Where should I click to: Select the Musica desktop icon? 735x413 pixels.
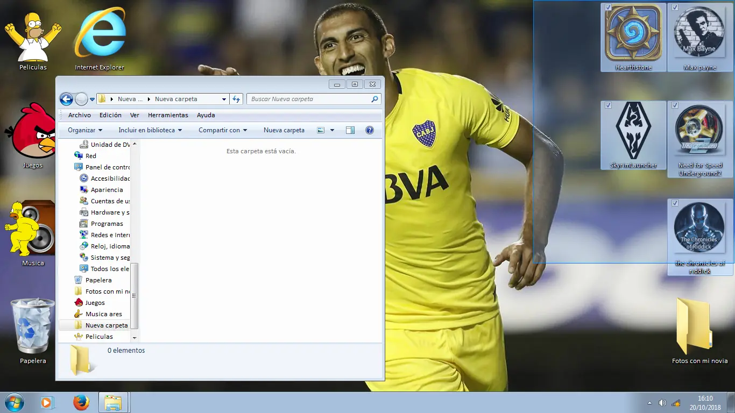coord(33,233)
